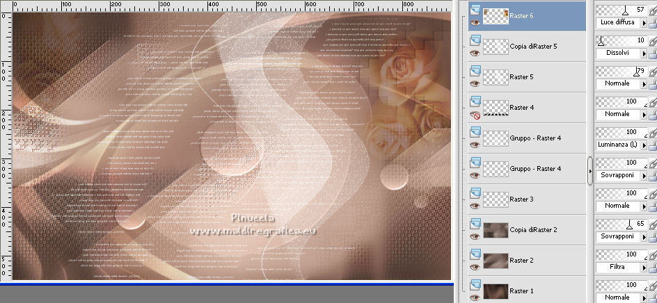Click the raster layer type icon of Raster 2
The image size is (657, 303).
[x=475, y=254]
